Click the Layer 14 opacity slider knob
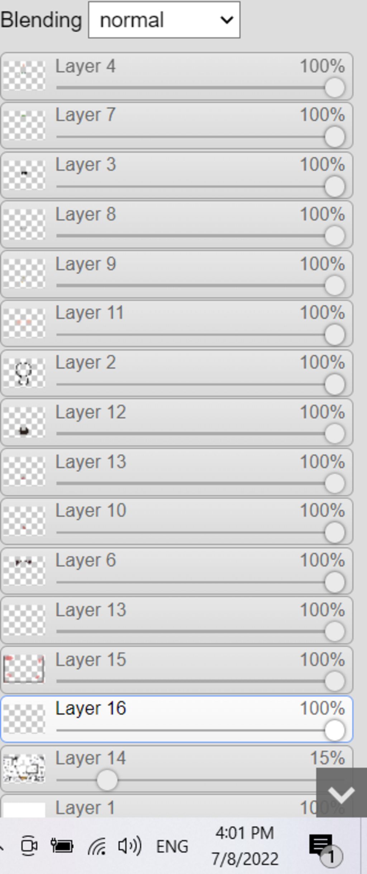The image size is (367, 874). pos(107,780)
